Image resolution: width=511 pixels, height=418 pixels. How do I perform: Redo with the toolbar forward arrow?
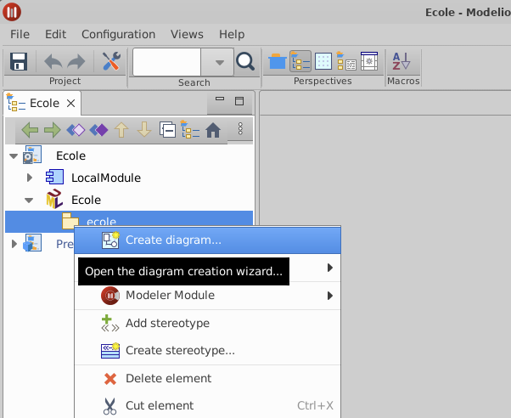pos(76,61)
